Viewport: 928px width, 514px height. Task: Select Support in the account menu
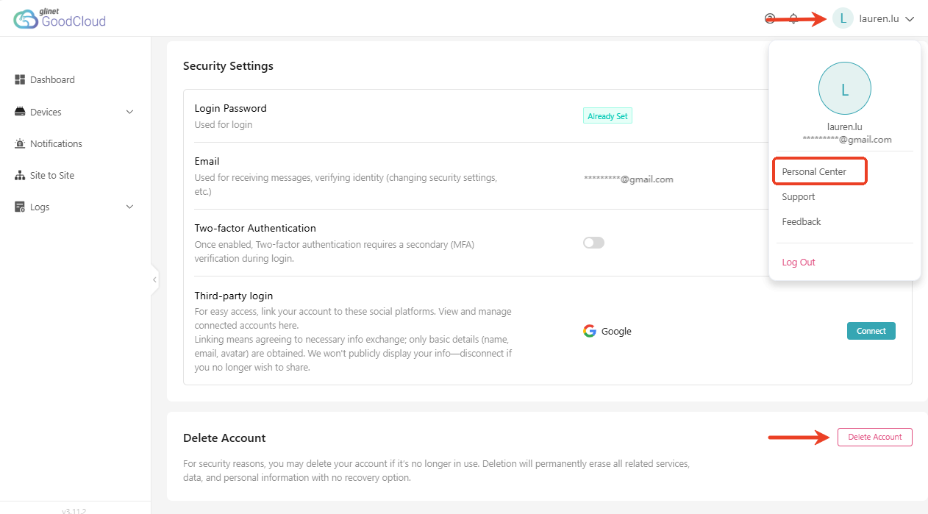tap(799, 196)
